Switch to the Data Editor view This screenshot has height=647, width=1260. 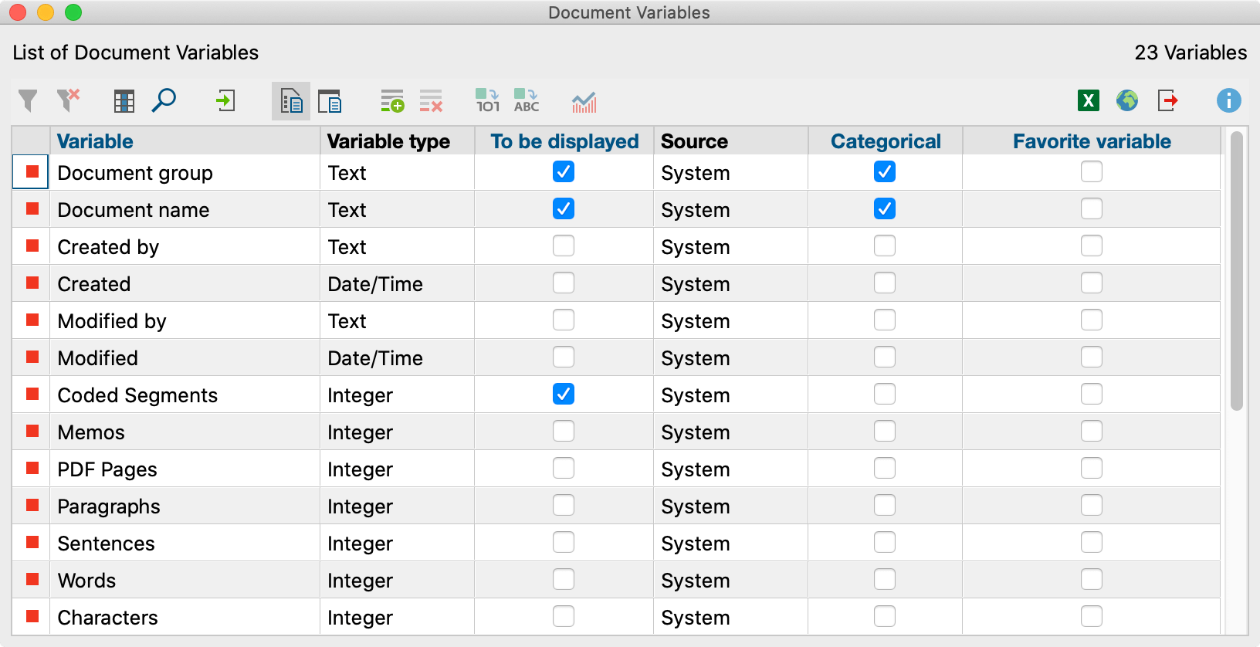click(x=330, y=101)
